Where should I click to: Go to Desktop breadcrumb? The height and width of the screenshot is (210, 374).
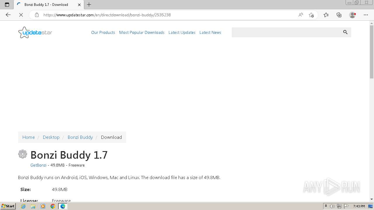pos(51,137)
